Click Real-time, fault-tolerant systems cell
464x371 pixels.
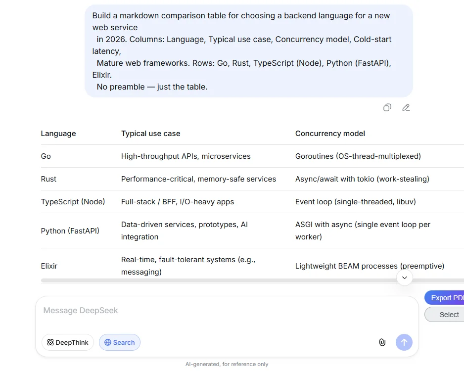click(x=188, y=266)
